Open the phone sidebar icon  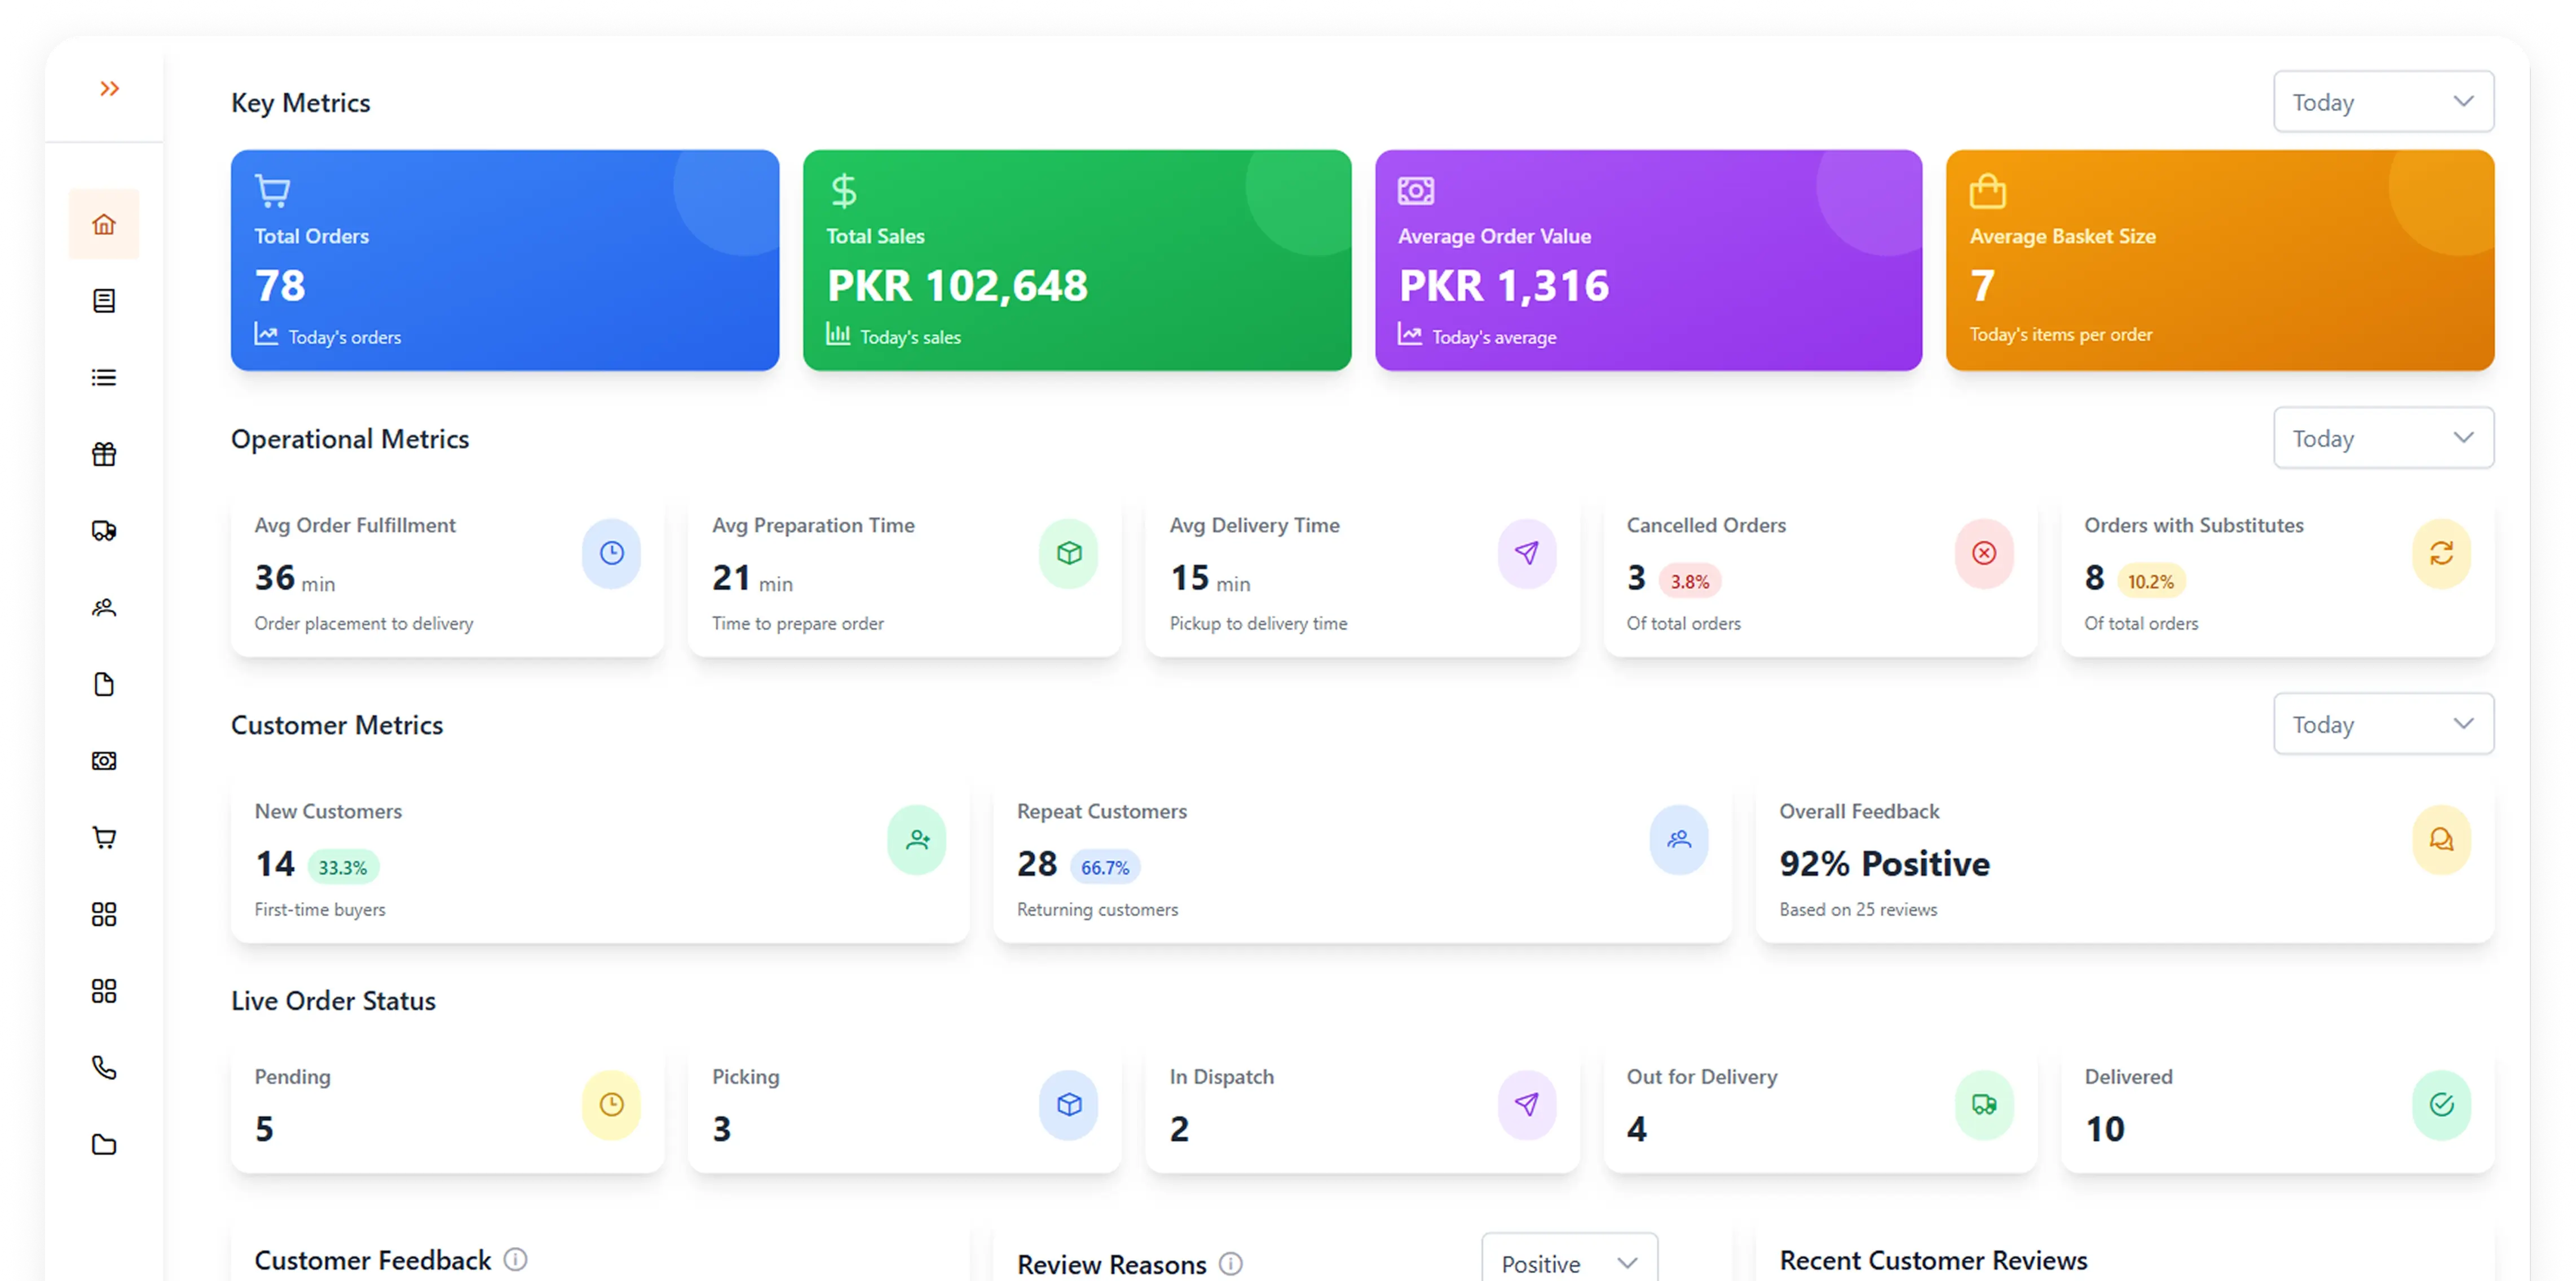tap(104, 1068)
